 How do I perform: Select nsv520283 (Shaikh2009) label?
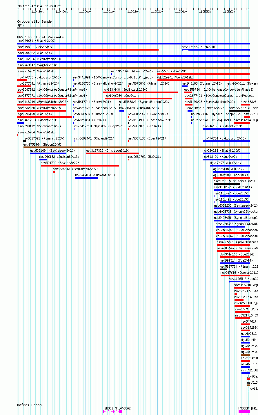coord(221,151)
